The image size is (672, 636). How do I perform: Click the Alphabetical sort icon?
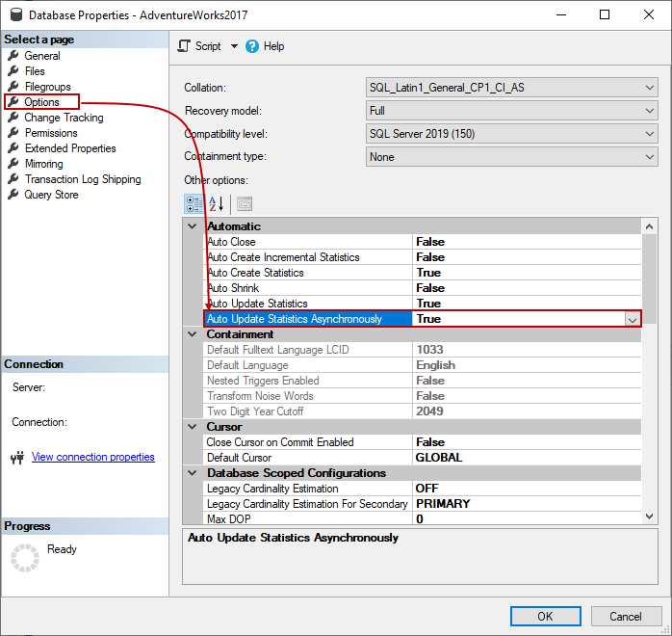[216, 204]
